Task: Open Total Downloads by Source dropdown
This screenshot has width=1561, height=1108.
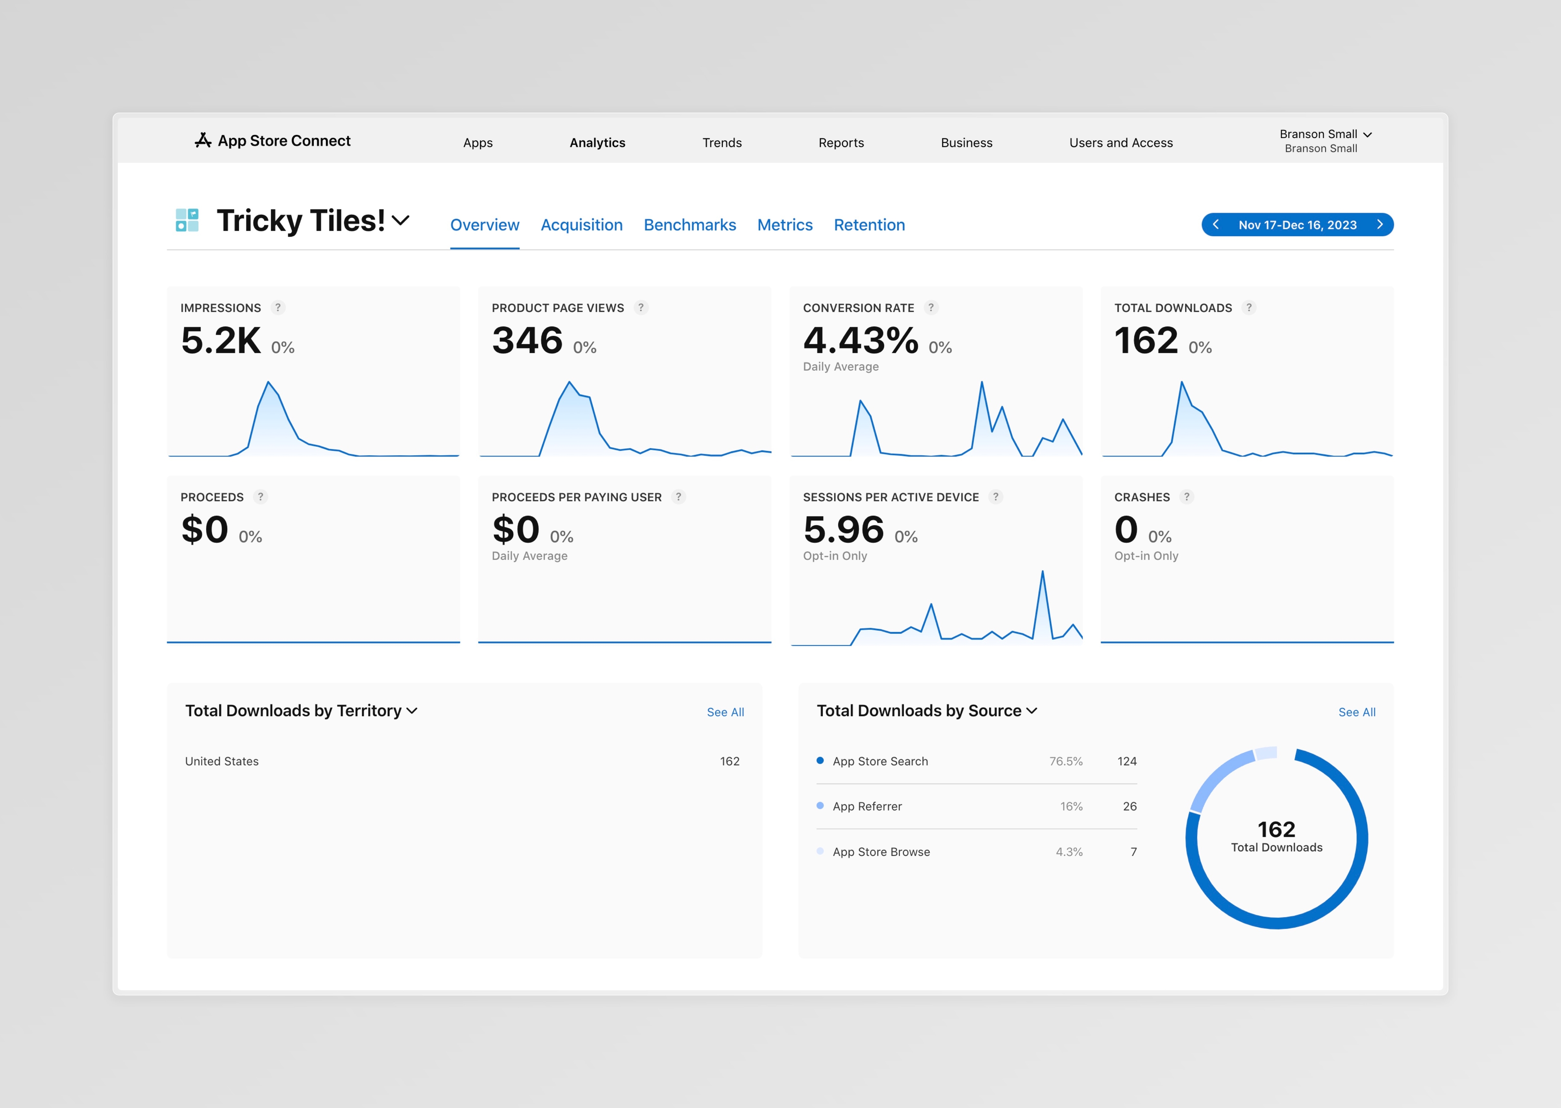Action: pyautogui.click(x=1032, y=710)
